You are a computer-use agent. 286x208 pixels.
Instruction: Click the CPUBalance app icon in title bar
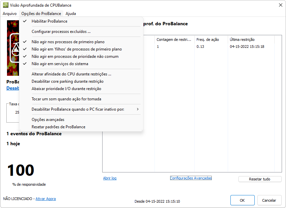click(6, 5)
